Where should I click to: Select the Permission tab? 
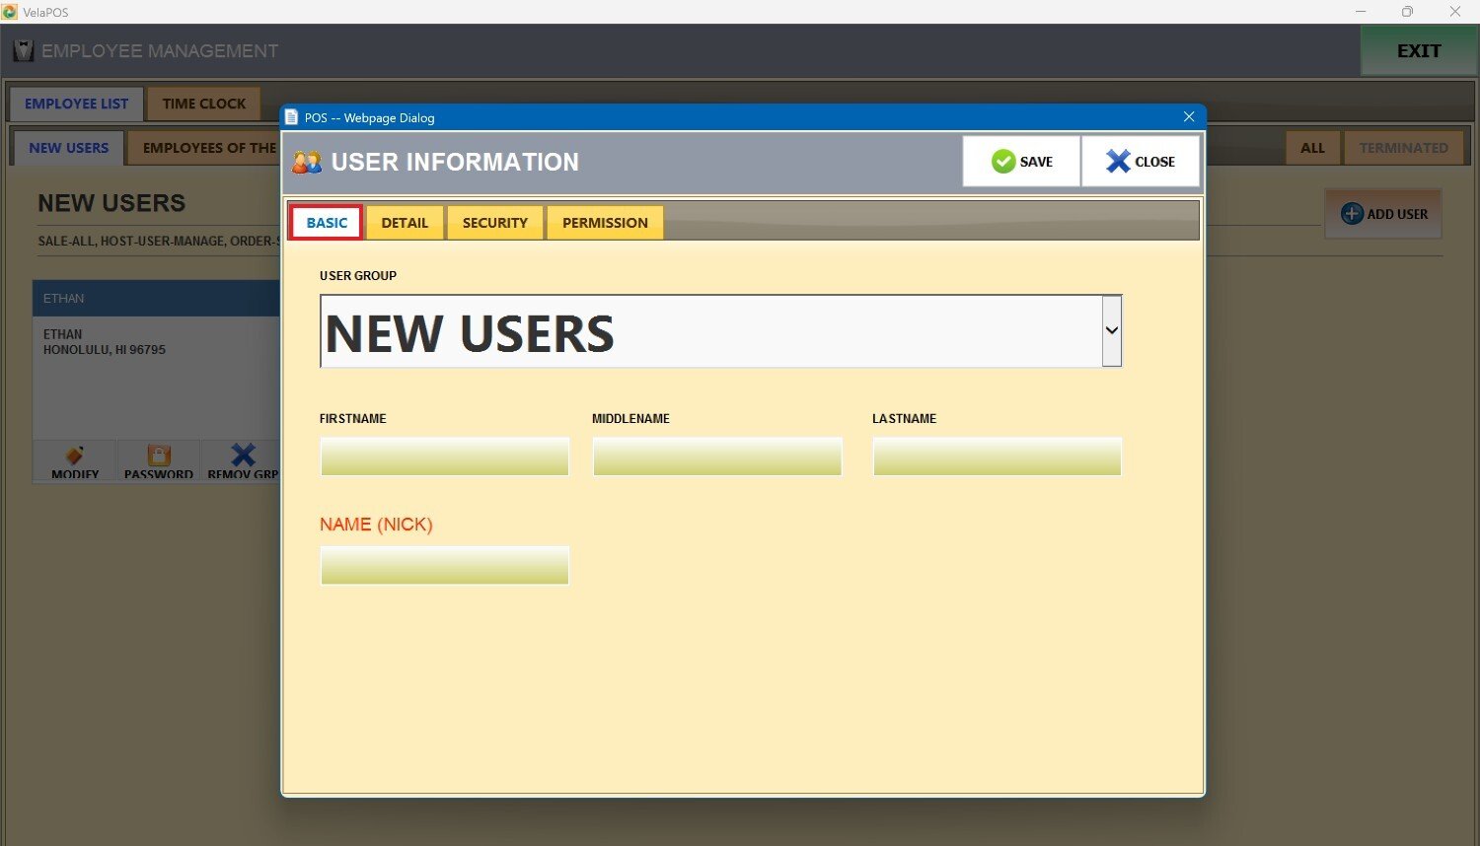tap(605, 223)
